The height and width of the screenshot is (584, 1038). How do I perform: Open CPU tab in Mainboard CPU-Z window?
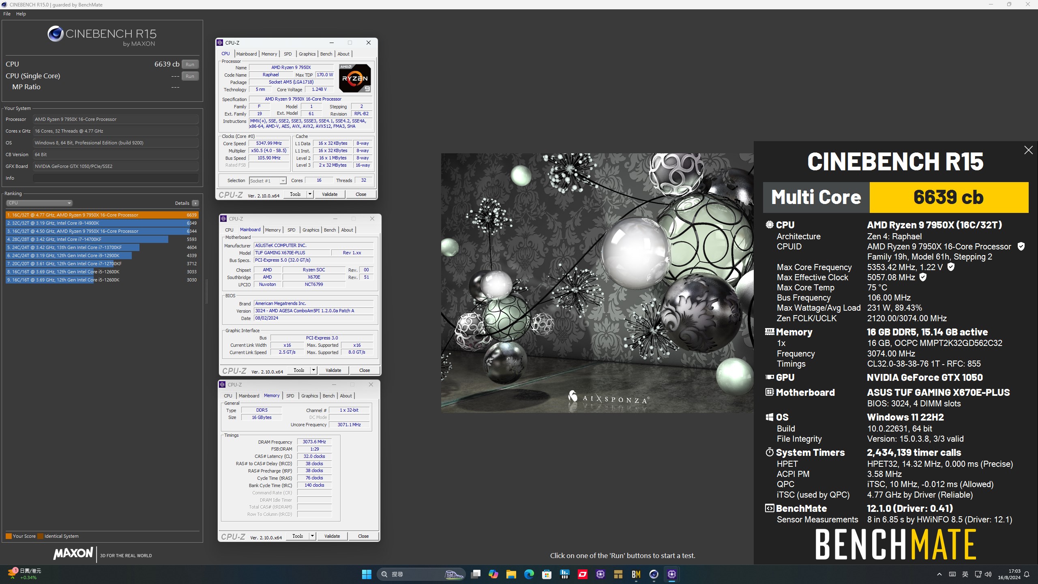coord(229,230)
